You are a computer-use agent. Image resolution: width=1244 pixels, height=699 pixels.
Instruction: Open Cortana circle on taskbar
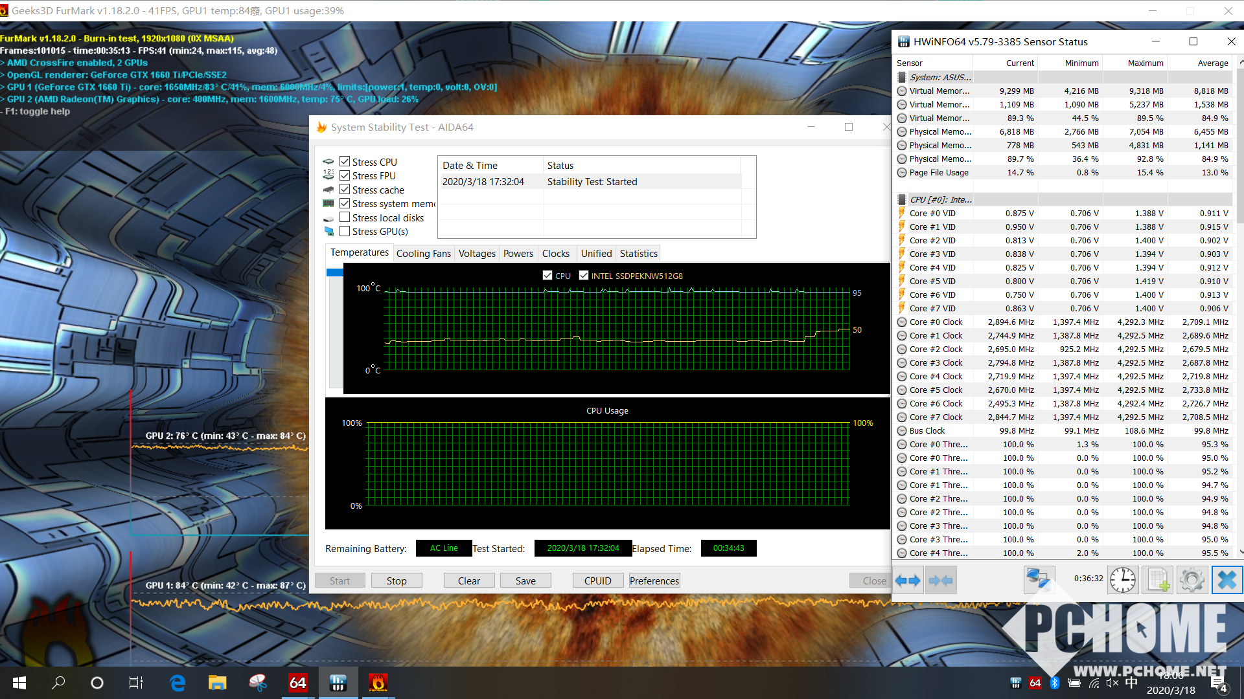pos(97,683)
